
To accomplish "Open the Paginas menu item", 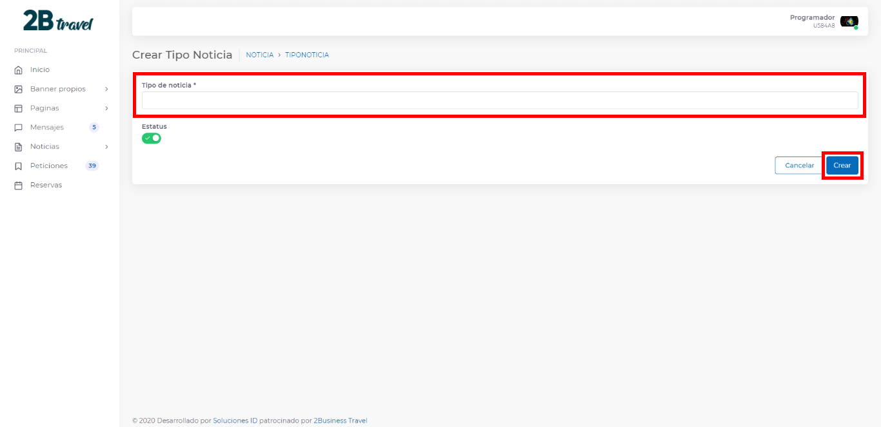I will 45,108.
